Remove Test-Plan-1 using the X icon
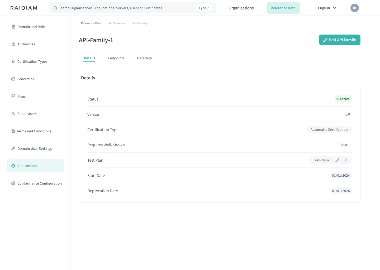This screenshot has width=380, height=270. (346, 160)
